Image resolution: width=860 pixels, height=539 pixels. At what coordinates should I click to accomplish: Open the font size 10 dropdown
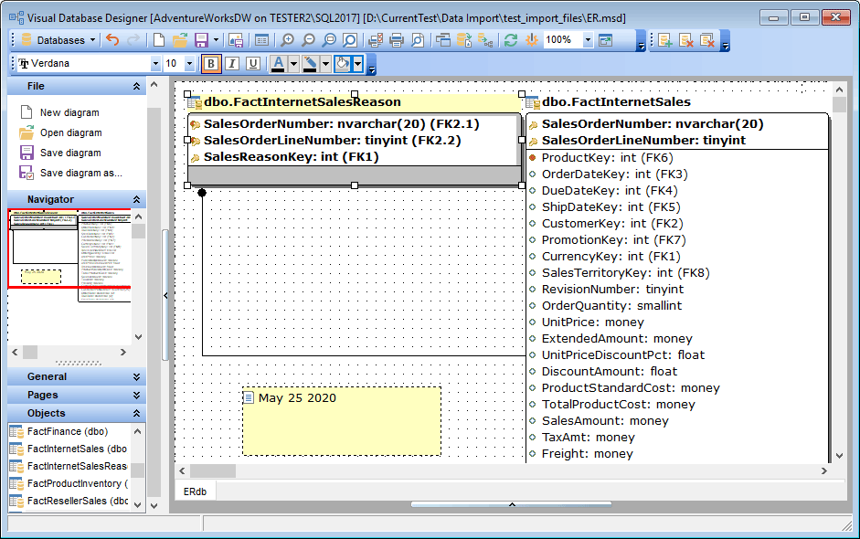point(190,64)
